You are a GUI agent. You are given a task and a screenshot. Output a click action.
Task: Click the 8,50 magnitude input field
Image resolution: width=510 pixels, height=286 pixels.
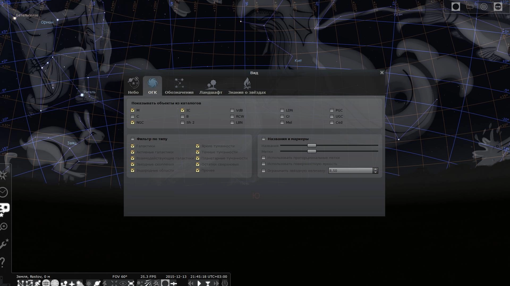click(x=351, y=171)
